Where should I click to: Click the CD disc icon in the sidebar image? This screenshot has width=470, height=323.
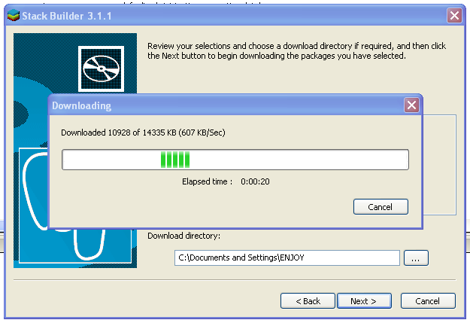coord(101,69)
